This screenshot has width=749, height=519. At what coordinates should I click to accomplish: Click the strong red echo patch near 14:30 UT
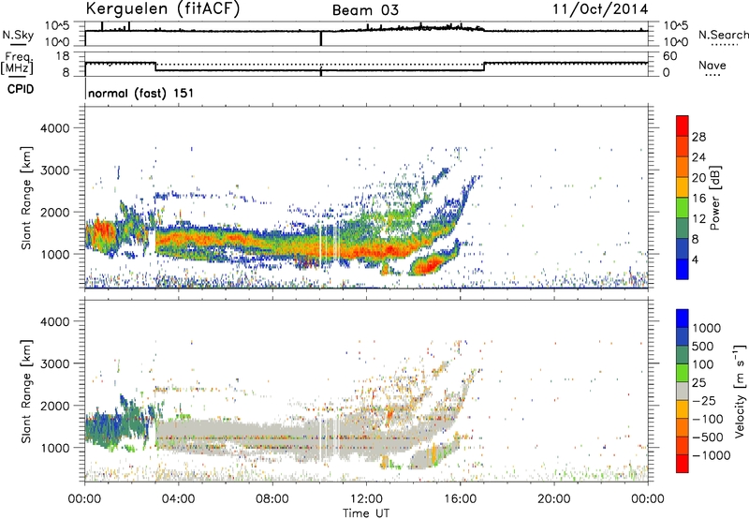[x=430, y=265]
